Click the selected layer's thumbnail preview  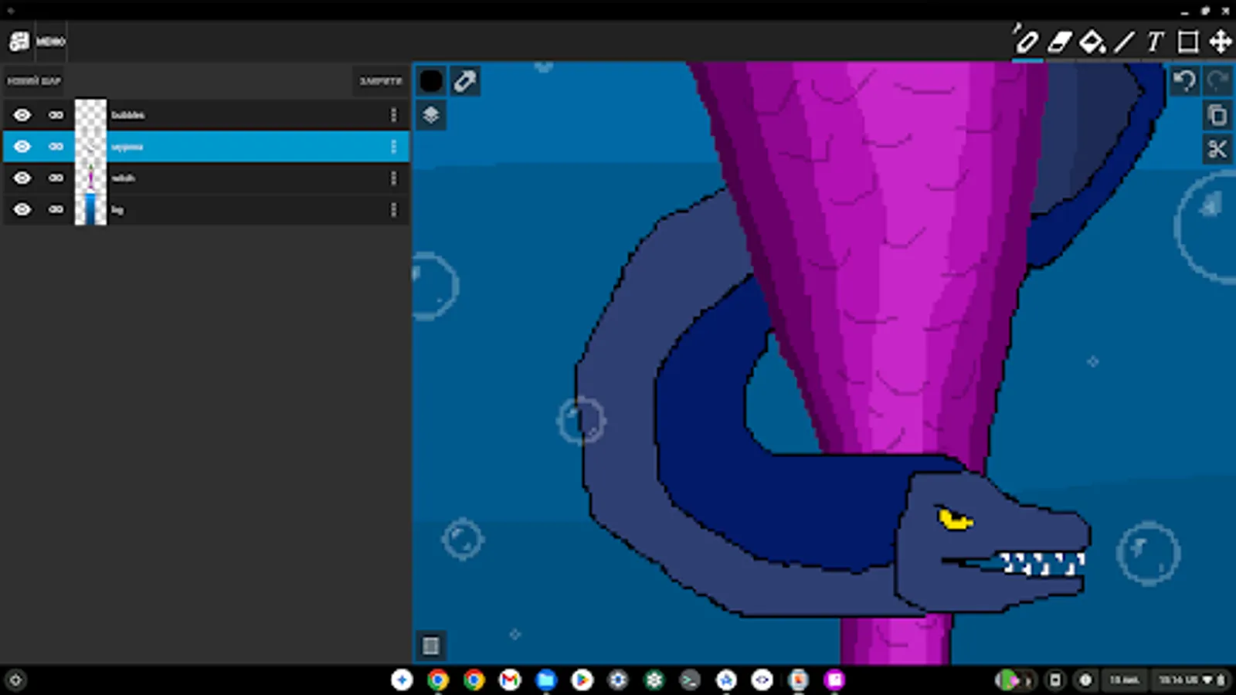click(90, 146)
